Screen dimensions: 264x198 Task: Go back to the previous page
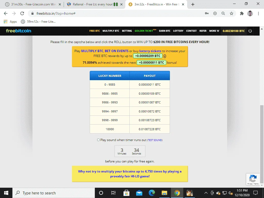(x=6, y=13)
